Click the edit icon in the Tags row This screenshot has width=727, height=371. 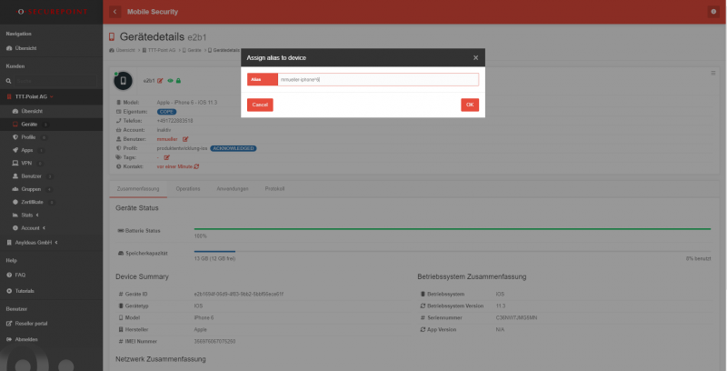[x=165, y=156]
